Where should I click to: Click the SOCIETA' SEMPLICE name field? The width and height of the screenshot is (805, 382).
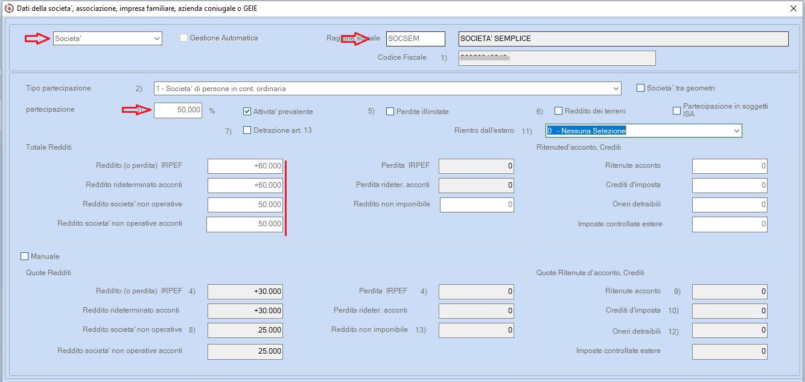point(623,39)
